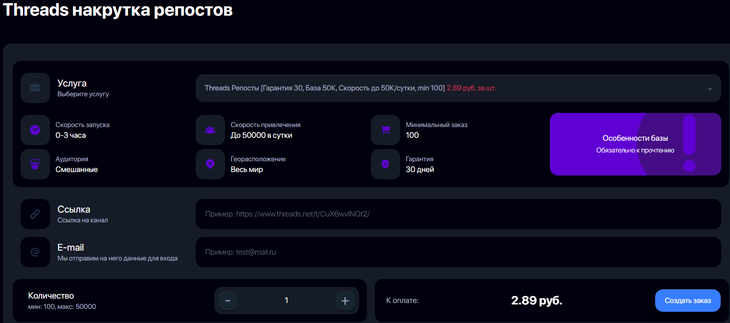Click the value 30 дней
This screenshot has height=323, width=730.
(420, 170)
